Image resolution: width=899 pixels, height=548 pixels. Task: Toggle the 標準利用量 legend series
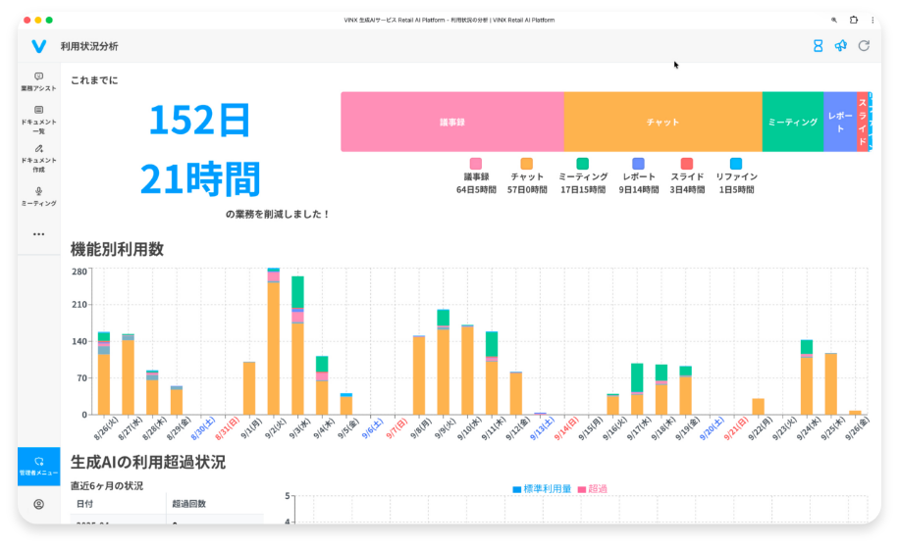pos(542,488)
